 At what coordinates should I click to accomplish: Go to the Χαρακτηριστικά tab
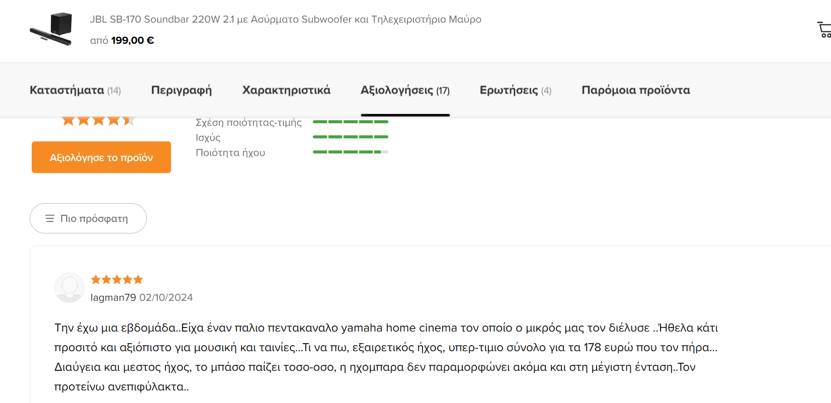pyautogui.click(x=286, y=90)
